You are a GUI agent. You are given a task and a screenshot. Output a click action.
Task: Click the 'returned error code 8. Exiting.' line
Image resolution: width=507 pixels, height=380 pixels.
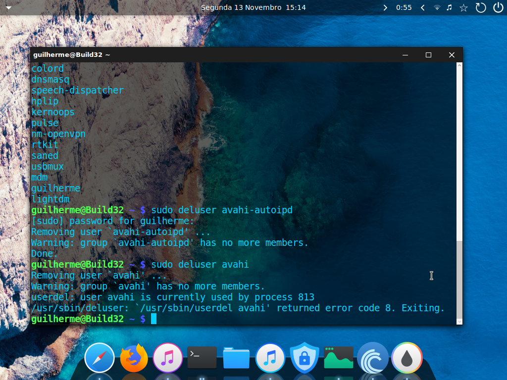pyautogui.click(x=238, y=308)
